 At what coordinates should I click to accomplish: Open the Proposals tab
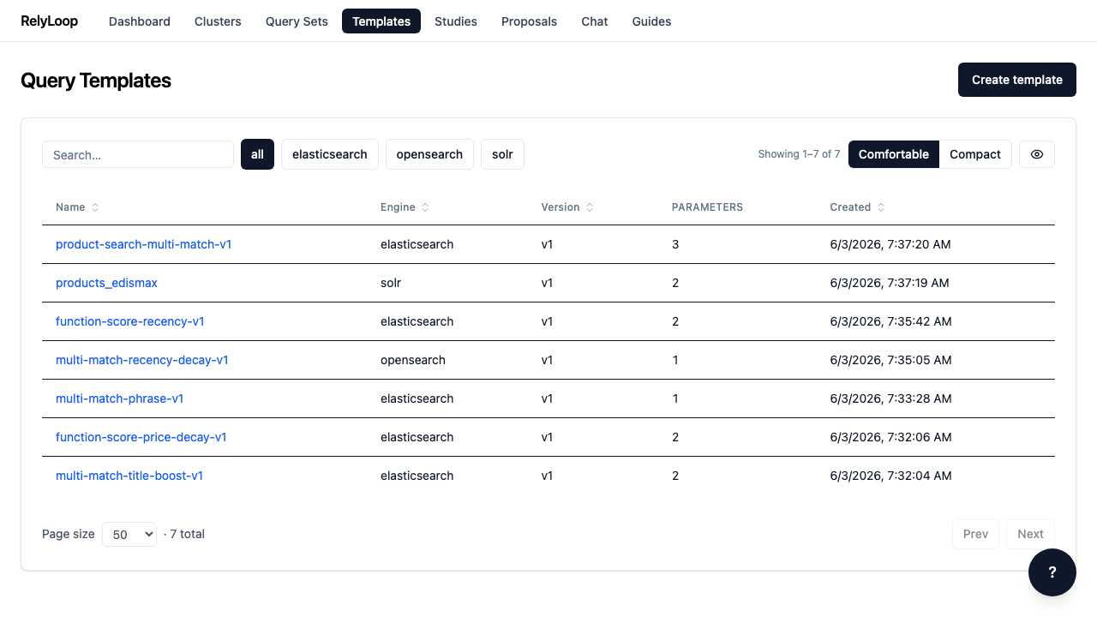click(529, 21)
